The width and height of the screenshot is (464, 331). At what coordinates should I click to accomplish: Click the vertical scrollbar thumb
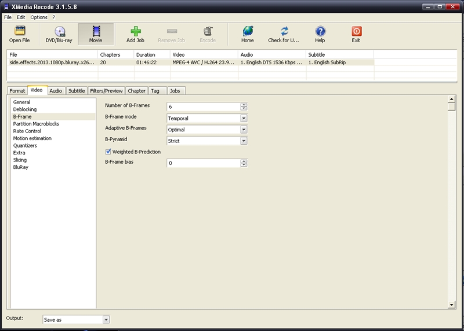click(x=451, y=106)
